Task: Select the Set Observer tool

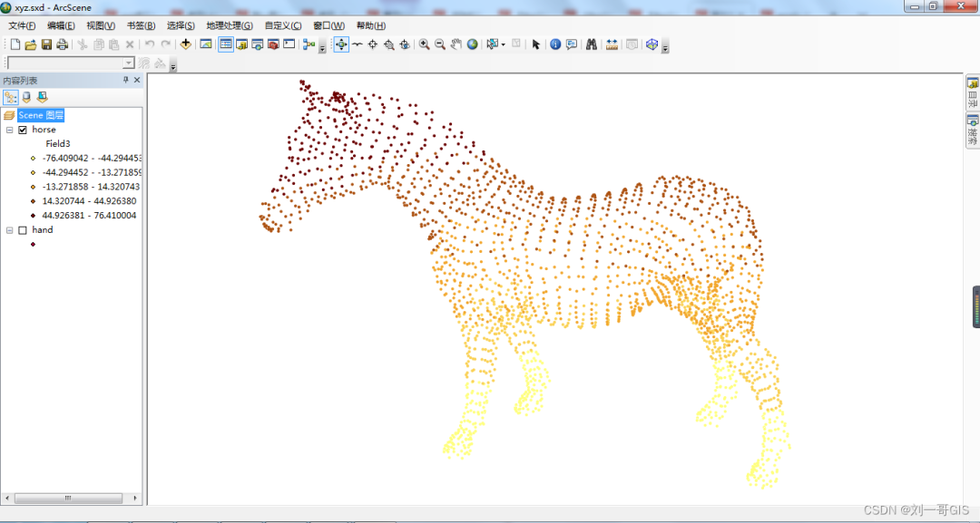Action: point(405,44)
